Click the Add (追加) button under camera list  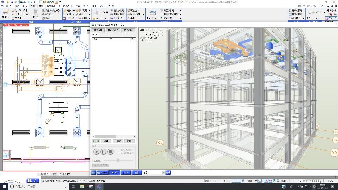[106, 141]
